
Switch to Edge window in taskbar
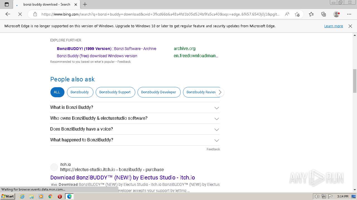[x=69, y=196]
